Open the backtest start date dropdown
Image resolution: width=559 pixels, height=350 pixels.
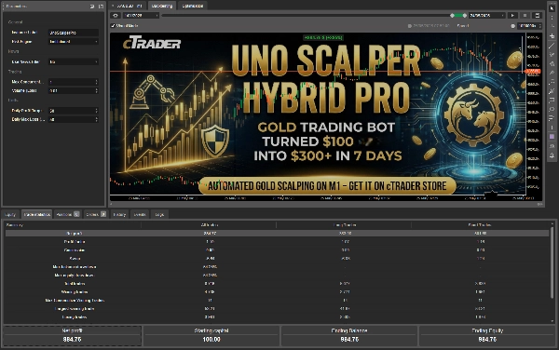pyautogui.click(x=141, y=15)
